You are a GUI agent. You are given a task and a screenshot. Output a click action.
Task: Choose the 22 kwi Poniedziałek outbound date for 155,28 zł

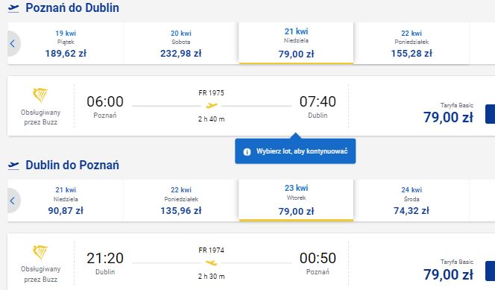click(412, 43)
